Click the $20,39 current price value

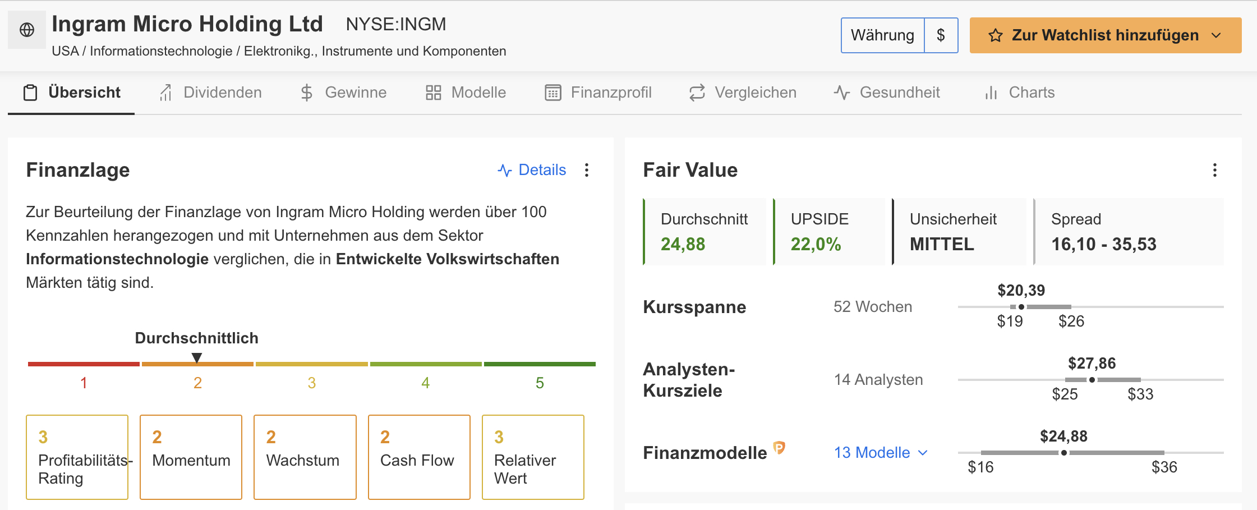coord(1021,291)
